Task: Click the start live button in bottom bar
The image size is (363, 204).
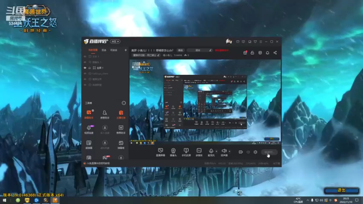Action: point(269,152)
